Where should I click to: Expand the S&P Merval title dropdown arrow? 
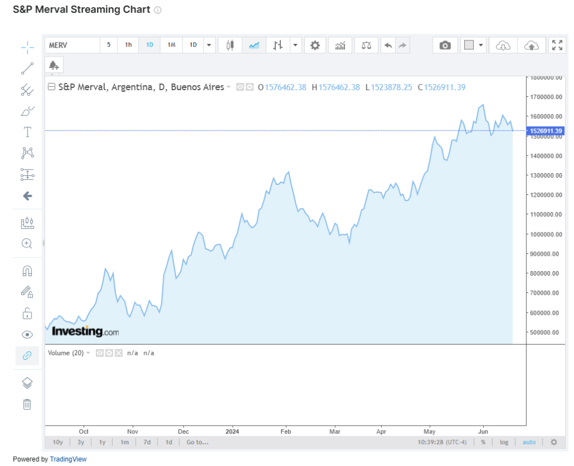[229, 87]
